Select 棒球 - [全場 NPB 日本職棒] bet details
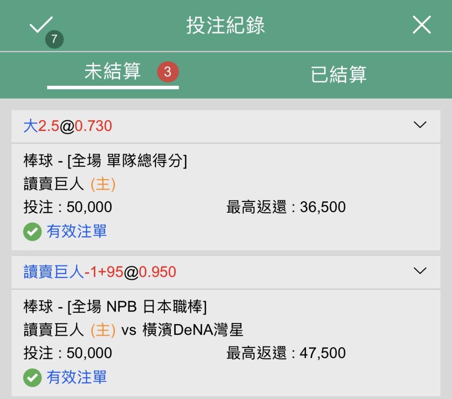The width and height of the screenshot is (452, 399). [x=116, y=307]
